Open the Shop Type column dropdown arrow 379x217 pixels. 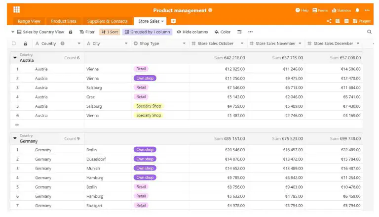tap(184, 43)
